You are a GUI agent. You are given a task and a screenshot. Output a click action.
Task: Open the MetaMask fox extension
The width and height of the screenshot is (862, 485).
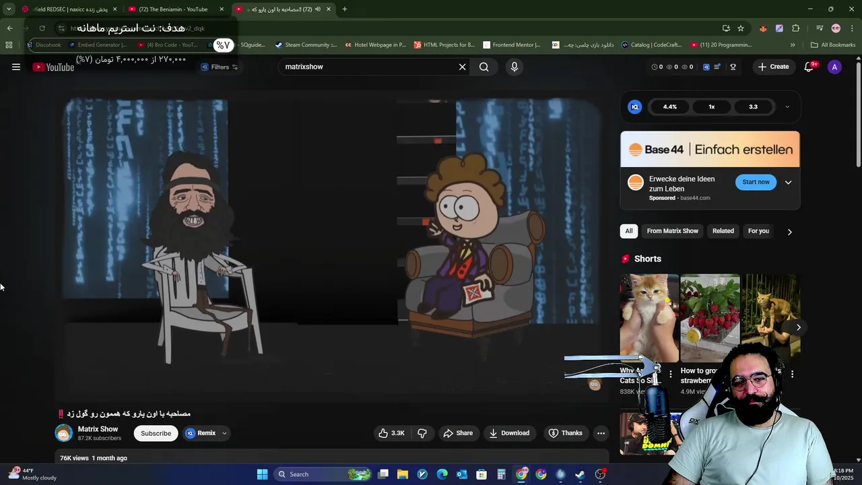[x=763, y=28]
